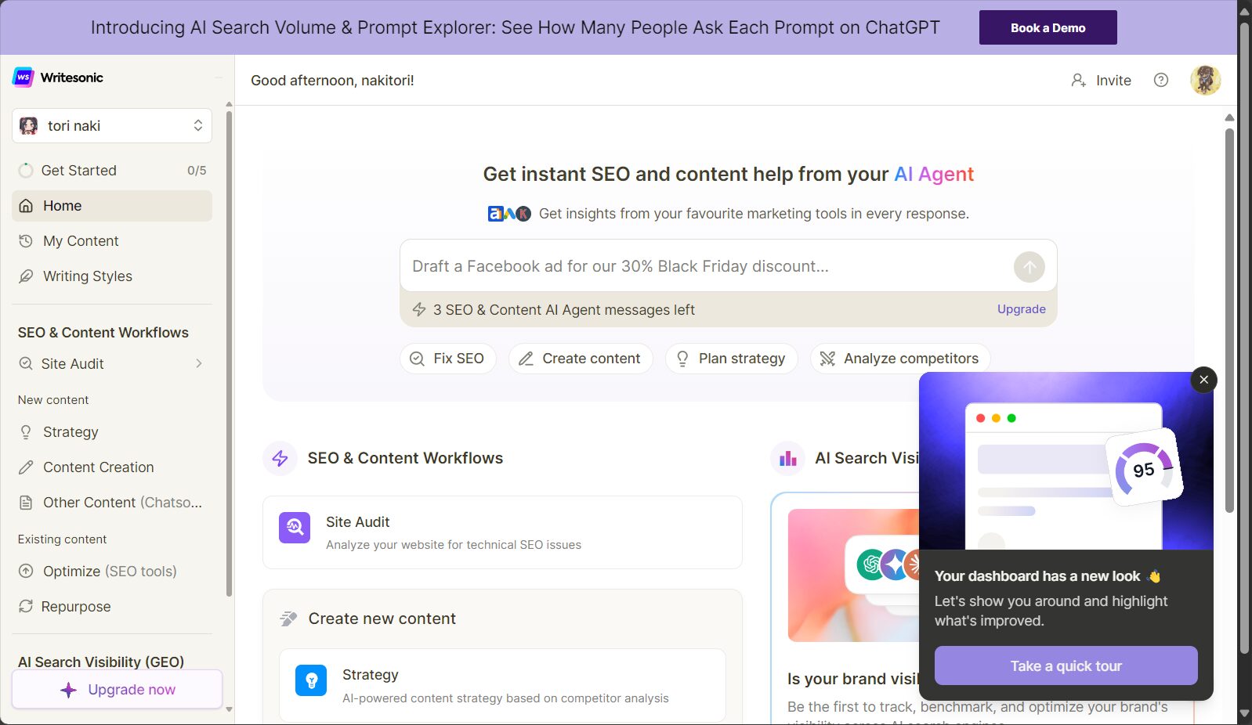Click the lightning icon by messages left
The height and width of the screenshot is (725, 1252).
[419, 310]
